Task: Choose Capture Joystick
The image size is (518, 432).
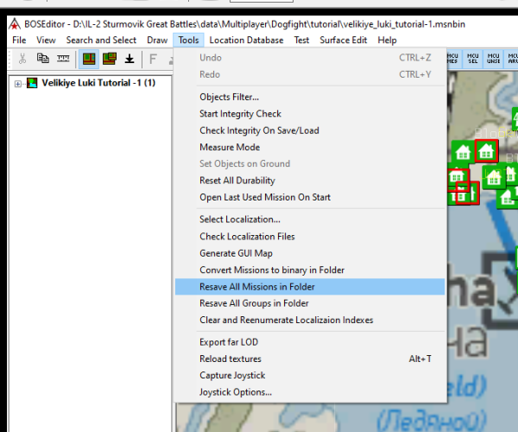Action: pyautogui.click(x=310, y=376)
